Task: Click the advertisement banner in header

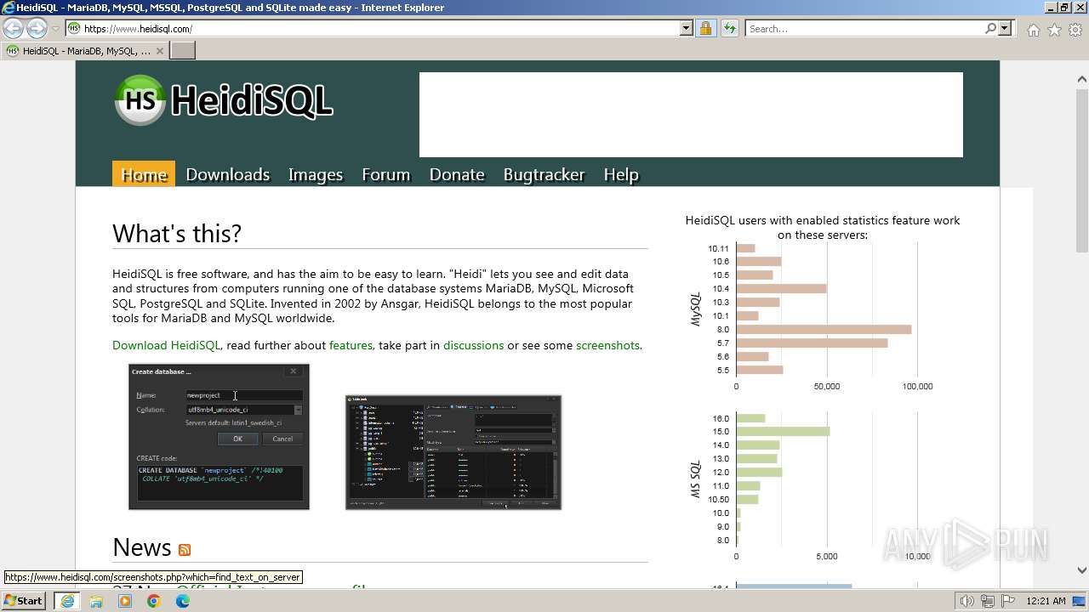Action: pos(691,115)
